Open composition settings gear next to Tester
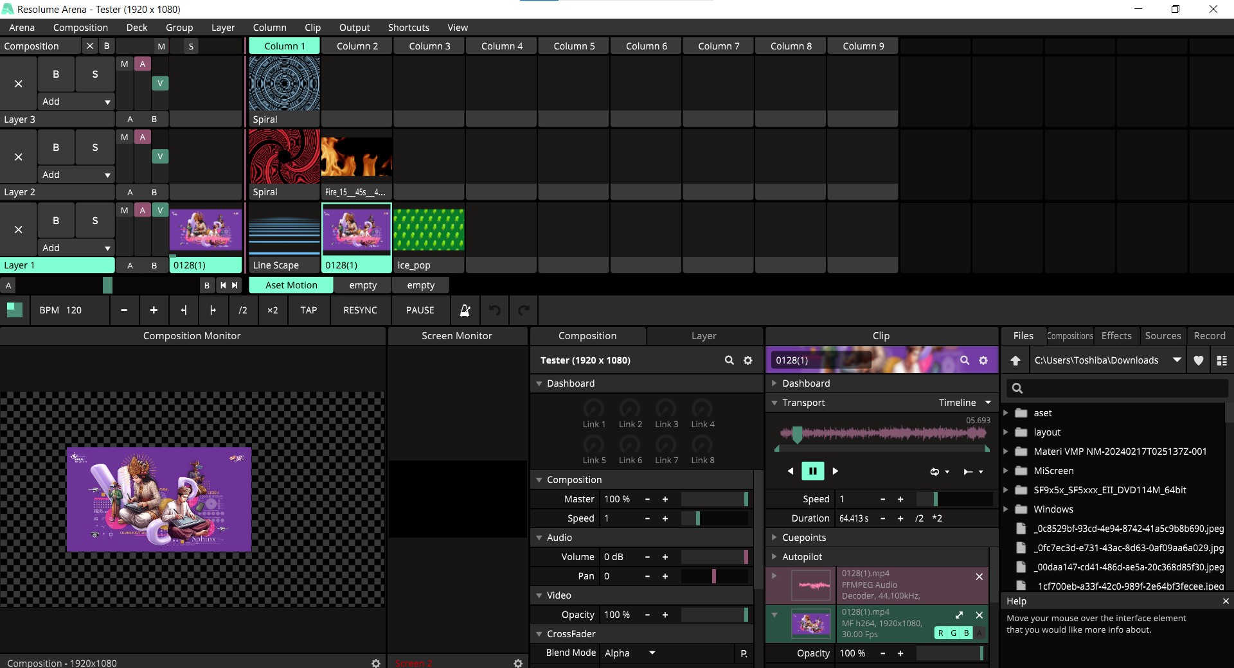Image resolution: width=1234 pixels, height=668 pixels. tap(747, 360)
